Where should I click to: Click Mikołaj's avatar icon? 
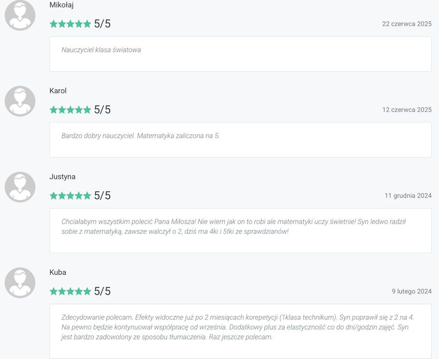(x=20, y=15)
